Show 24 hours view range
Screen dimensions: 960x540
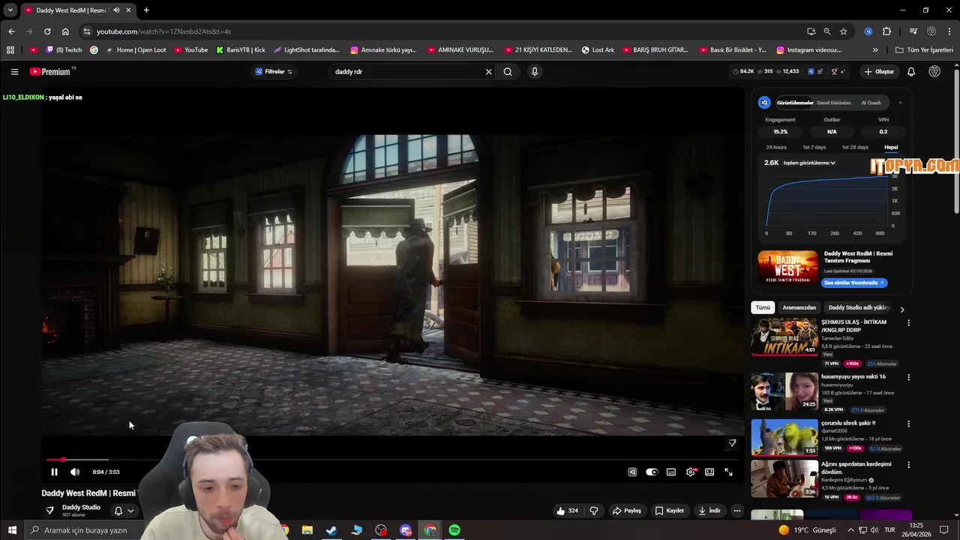click(776, 147)
